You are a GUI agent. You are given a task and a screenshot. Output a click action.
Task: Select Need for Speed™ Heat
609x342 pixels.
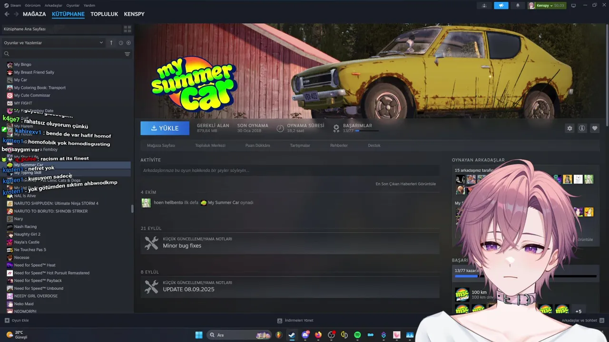35,265
